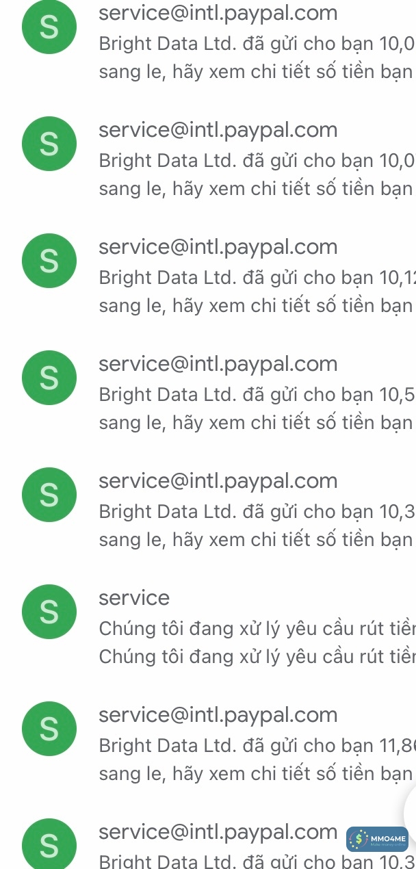Tap the sender address of the topmost email
Screen dimensions: 416x869
[x=218, y=14]
